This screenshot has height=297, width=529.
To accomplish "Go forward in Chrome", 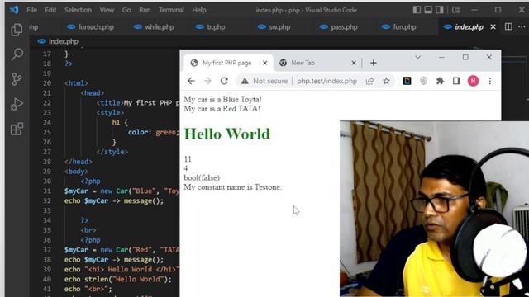I will click(x=207, y=81).
